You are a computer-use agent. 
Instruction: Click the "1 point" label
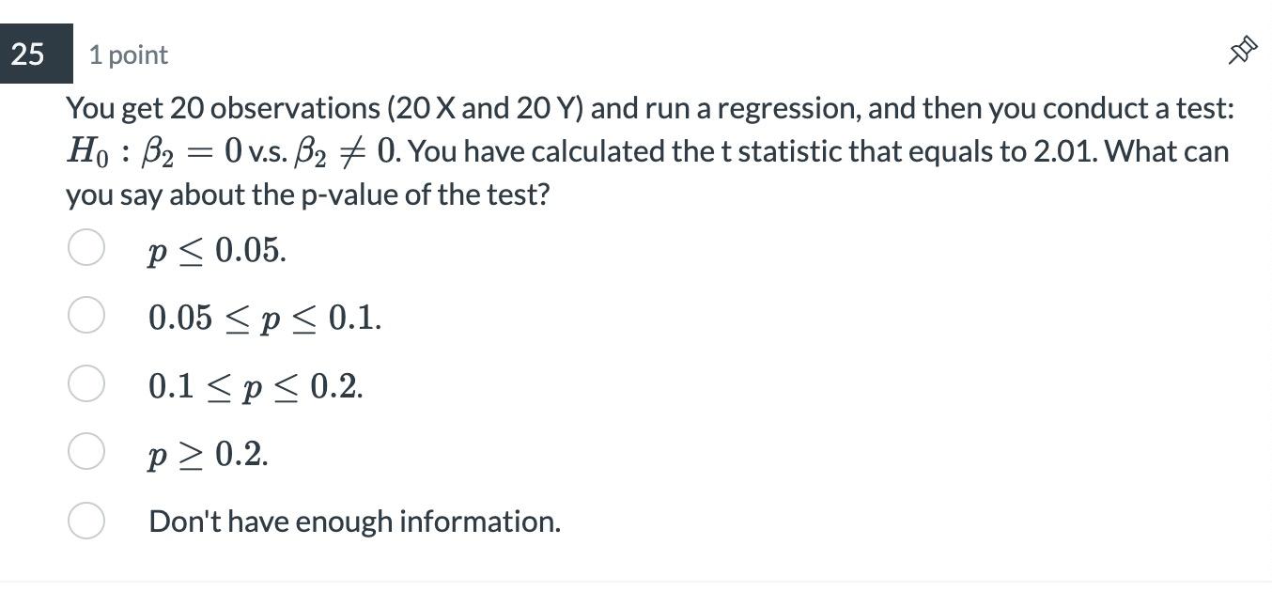[x=128, y=55]
